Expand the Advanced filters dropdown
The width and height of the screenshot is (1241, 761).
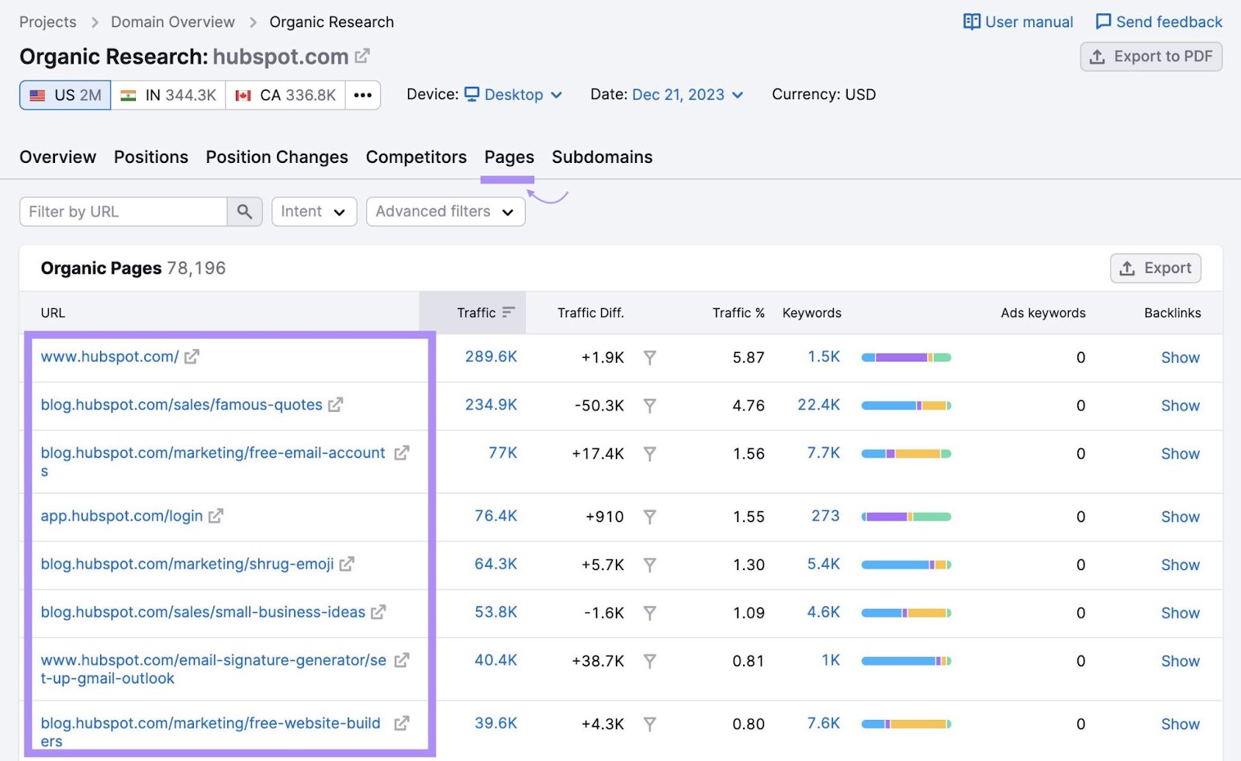pyautogui.click(x=444, y=211)
